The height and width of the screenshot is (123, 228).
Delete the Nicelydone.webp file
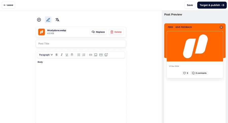coord(116,32)
